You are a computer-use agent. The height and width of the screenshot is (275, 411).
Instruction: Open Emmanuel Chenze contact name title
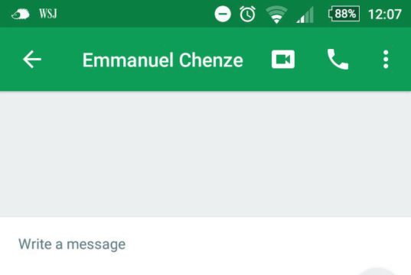pos(163,60)
